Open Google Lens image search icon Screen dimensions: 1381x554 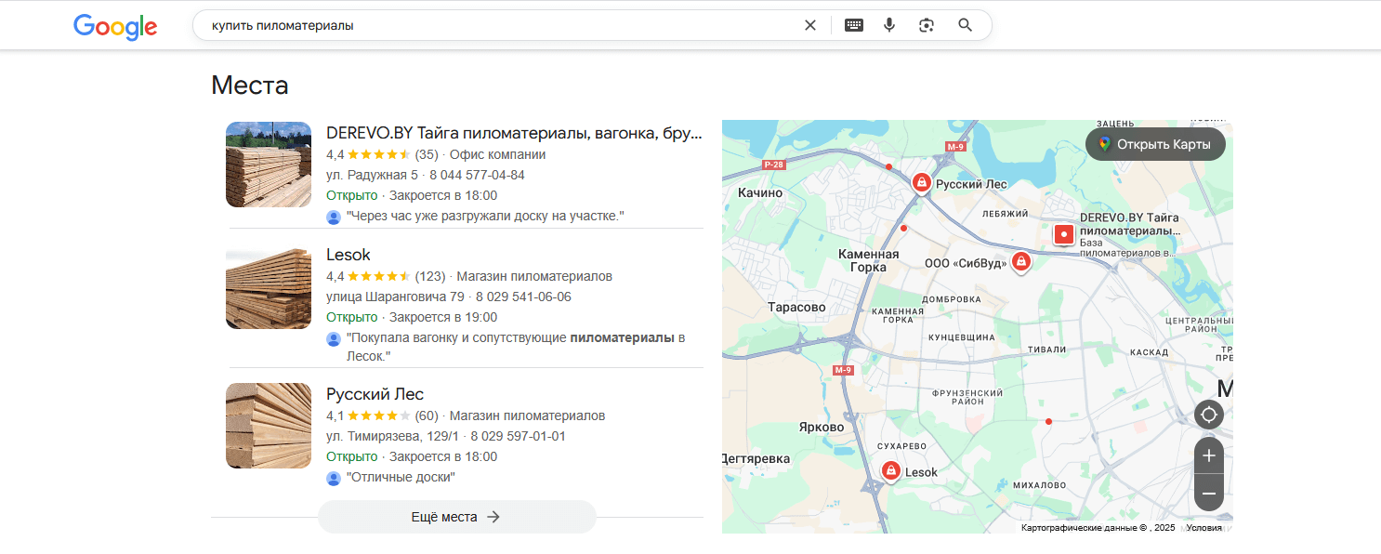[926, 25]
